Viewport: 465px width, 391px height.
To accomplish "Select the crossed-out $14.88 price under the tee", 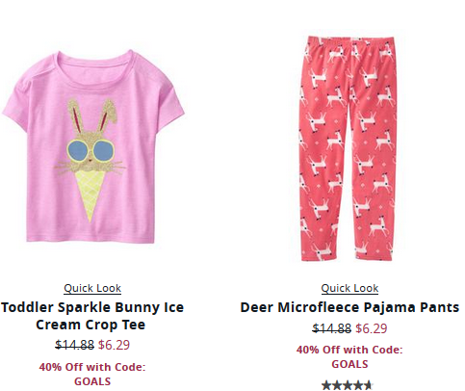I will click(74, 345).
